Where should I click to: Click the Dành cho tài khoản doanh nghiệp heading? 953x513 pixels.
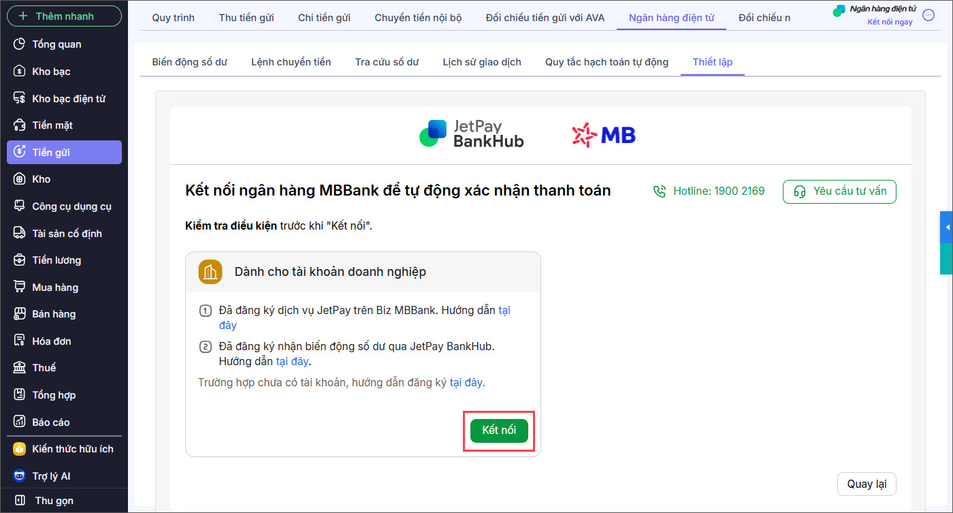coord(330,272)
